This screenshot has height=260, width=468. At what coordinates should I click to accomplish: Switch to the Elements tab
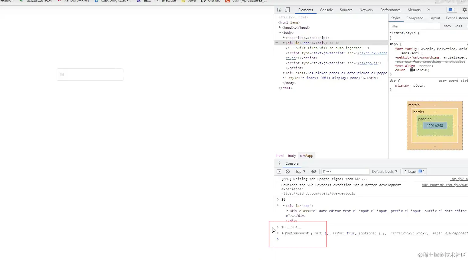pos(306,10)
